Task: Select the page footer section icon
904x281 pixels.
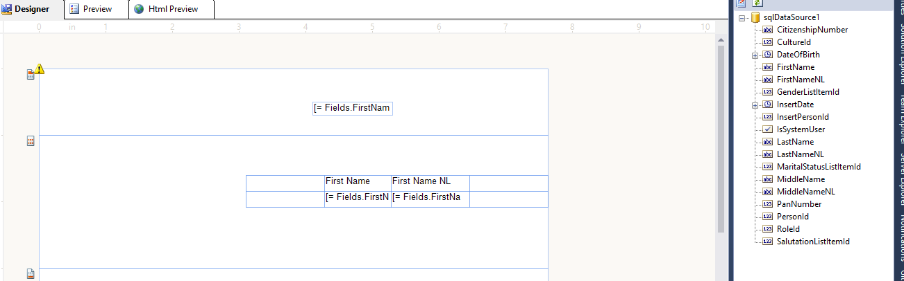Action: point(31,274)
